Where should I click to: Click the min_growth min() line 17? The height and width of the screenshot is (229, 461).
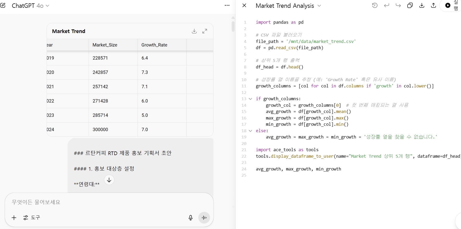(307, 124)
